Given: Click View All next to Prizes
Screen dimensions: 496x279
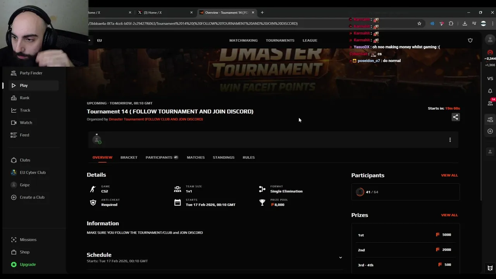Looking at the screenshot, I should [449, 215].
